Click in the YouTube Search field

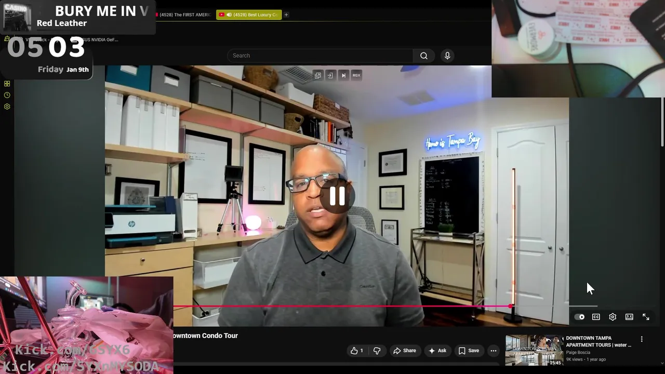click(320, 56)
